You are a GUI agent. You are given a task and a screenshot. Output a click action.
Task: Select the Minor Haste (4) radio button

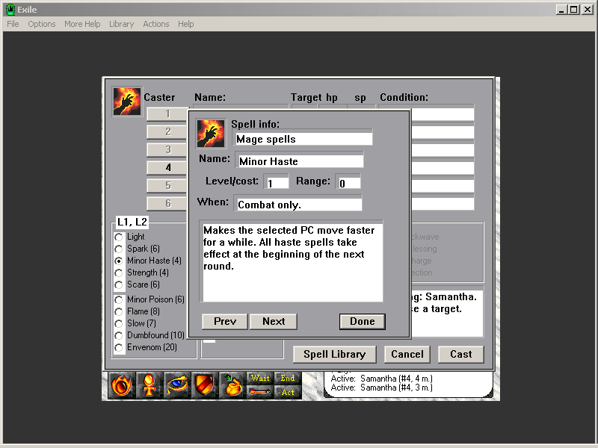(119, 261)
